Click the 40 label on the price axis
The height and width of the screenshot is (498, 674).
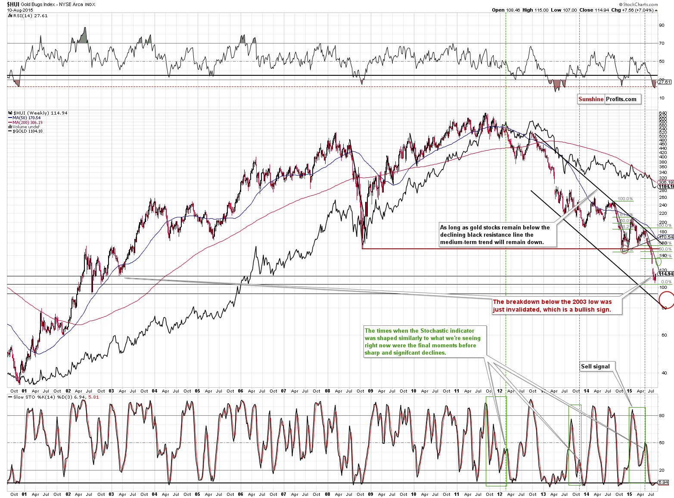664,374
